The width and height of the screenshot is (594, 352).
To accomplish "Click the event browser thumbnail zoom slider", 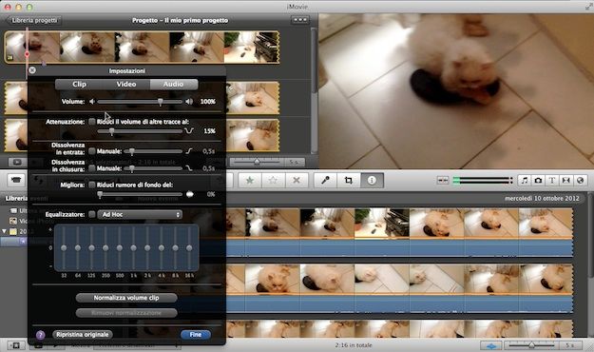I will [531, 345].
